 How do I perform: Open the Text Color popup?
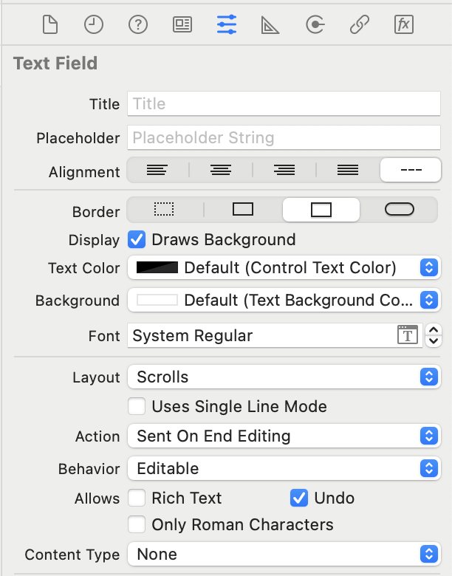click(284, 267)
